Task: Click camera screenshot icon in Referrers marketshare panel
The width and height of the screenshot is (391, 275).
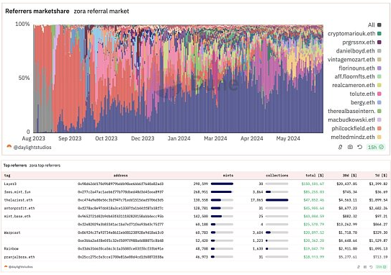Action: pyautogui.click(x=350, y=147)
